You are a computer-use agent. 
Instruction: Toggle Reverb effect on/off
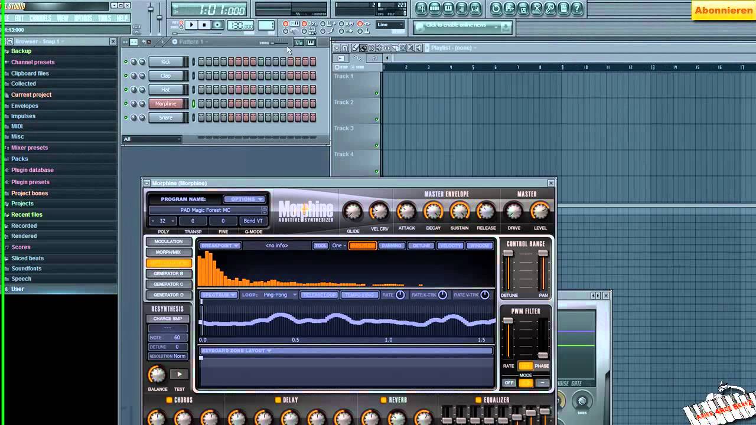[x=383, y=400]
